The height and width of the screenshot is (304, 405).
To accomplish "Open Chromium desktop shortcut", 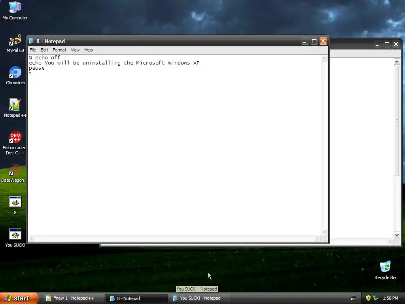I will (15, 76).
